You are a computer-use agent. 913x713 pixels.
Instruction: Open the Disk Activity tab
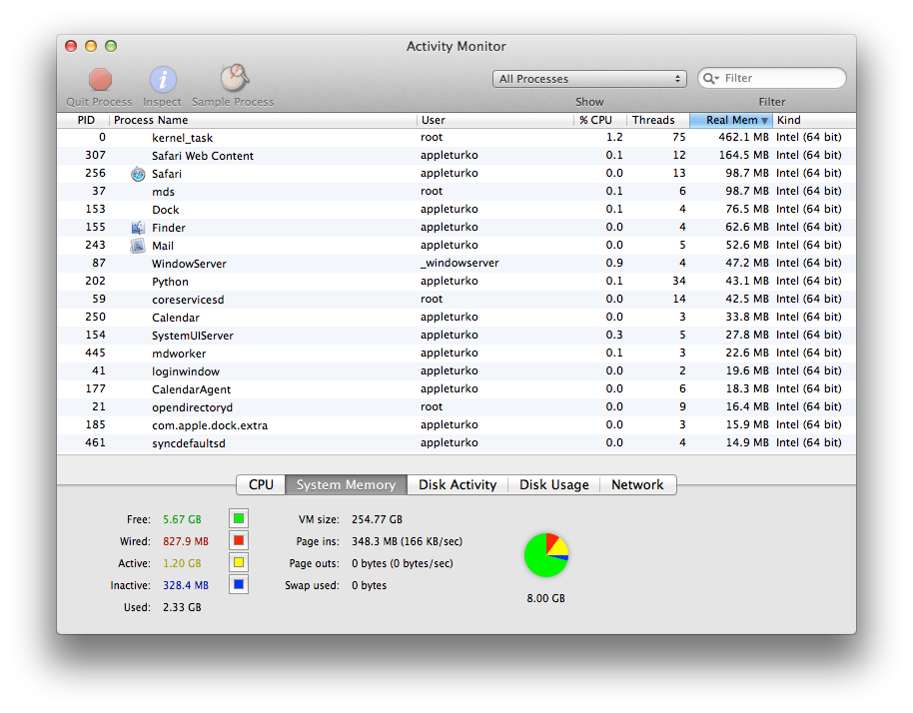(457, 485)
